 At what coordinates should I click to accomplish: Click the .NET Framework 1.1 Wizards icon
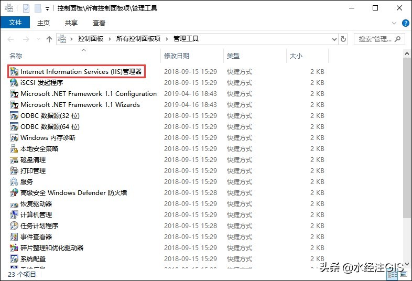click(14, 105)
